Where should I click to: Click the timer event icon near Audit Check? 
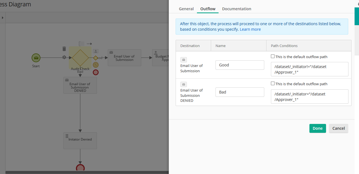tap(96, 65)
